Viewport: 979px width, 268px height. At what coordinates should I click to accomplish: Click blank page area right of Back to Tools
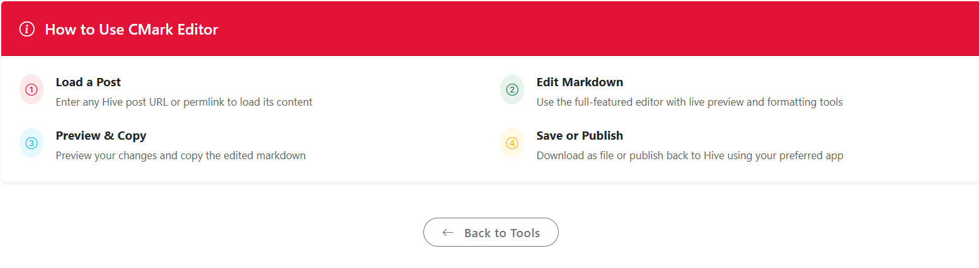point(756,233)
